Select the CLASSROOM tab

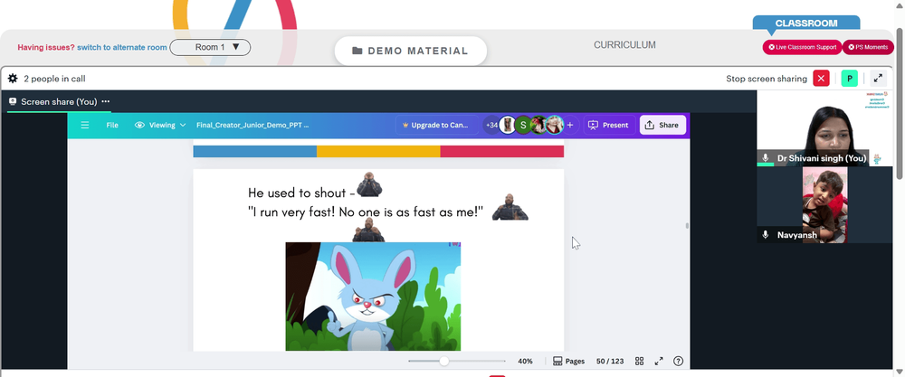[806, 24]
